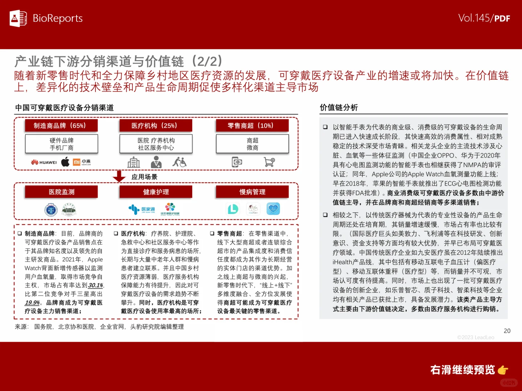
Task: Click the Apple logo under 硬件品牌
Action: 65,162
